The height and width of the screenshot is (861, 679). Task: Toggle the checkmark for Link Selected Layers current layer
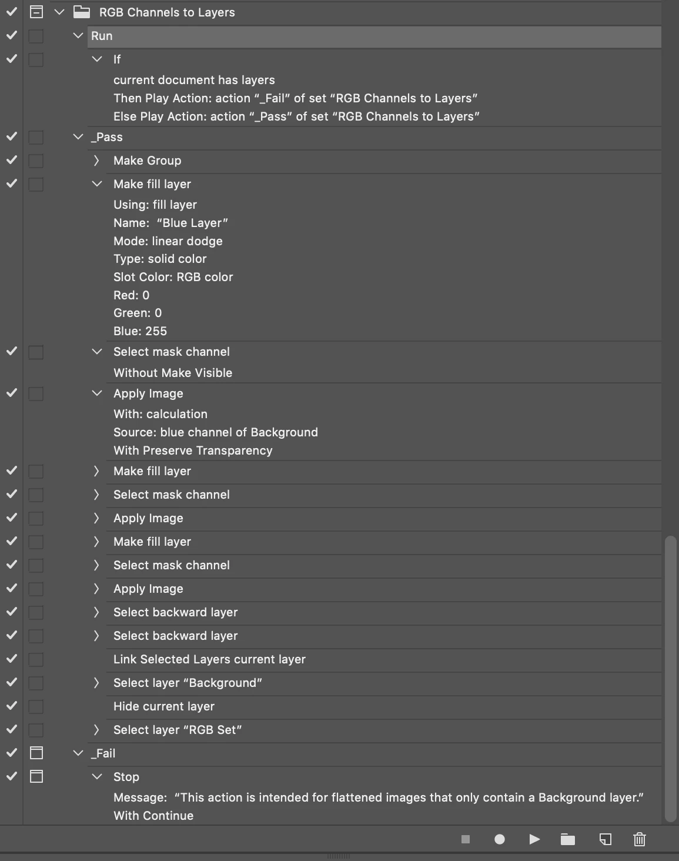(11, 659)
